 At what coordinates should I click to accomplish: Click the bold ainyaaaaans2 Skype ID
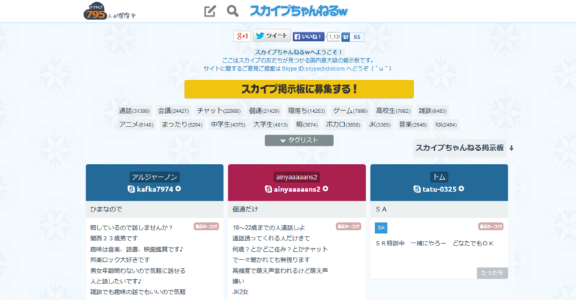click(x=297, y=189)
